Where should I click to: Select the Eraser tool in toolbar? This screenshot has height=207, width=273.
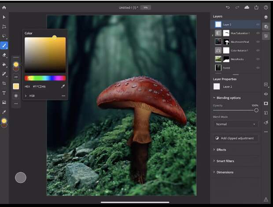[4, 55]
